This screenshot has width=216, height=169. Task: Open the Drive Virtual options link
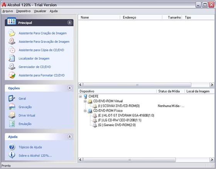(27, 115)
